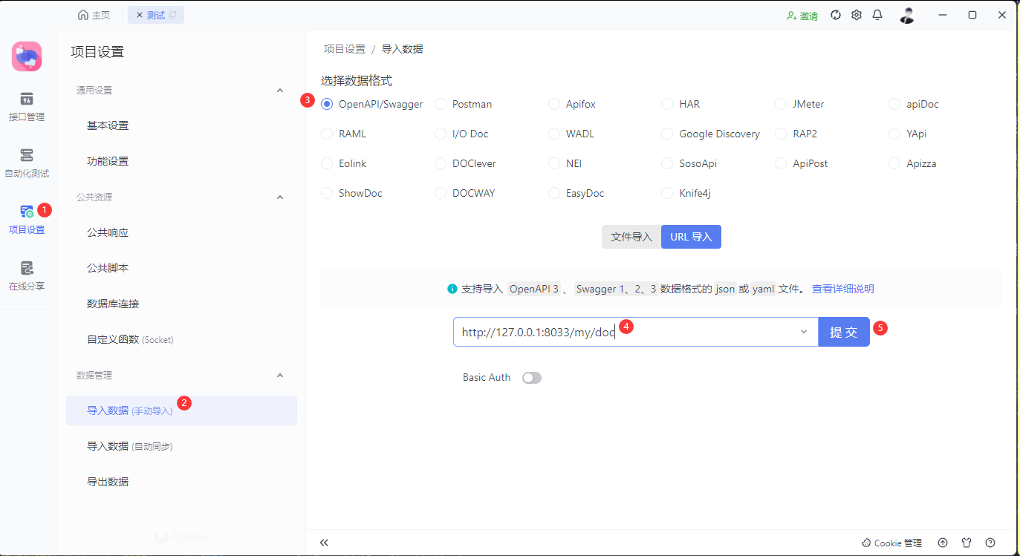Go to the 主页 tab
1020x556 pixels.
pos(94,14)
